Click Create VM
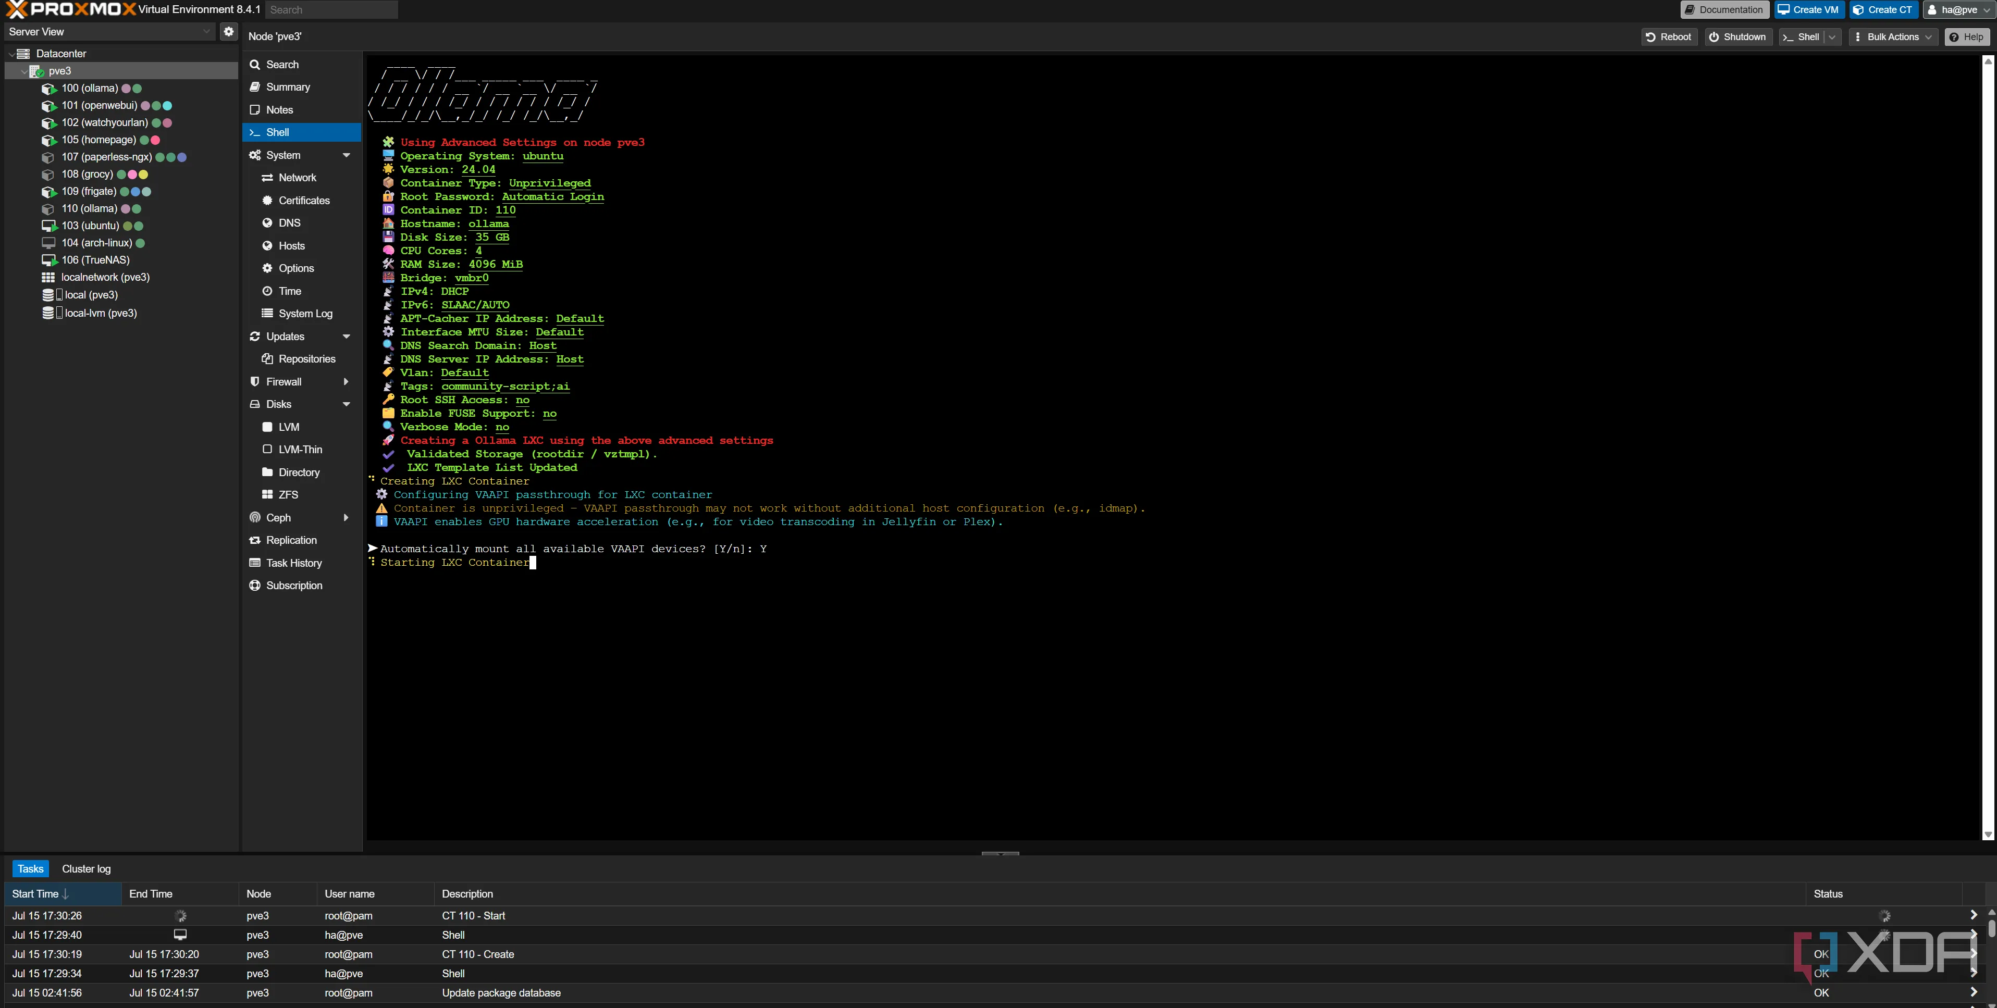Viewport: 1997px width, 1008px height. [x=1809, y=10]
